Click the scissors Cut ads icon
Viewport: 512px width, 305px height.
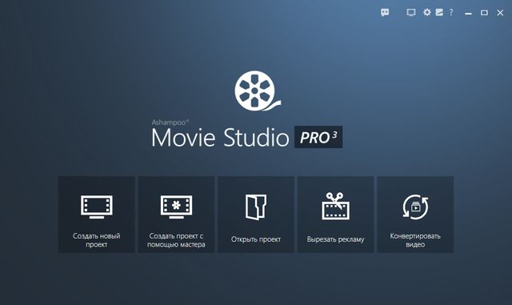336,207
